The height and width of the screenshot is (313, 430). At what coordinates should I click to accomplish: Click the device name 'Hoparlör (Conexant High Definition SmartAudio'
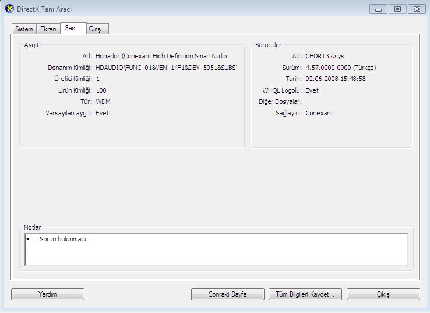(161, 56)
